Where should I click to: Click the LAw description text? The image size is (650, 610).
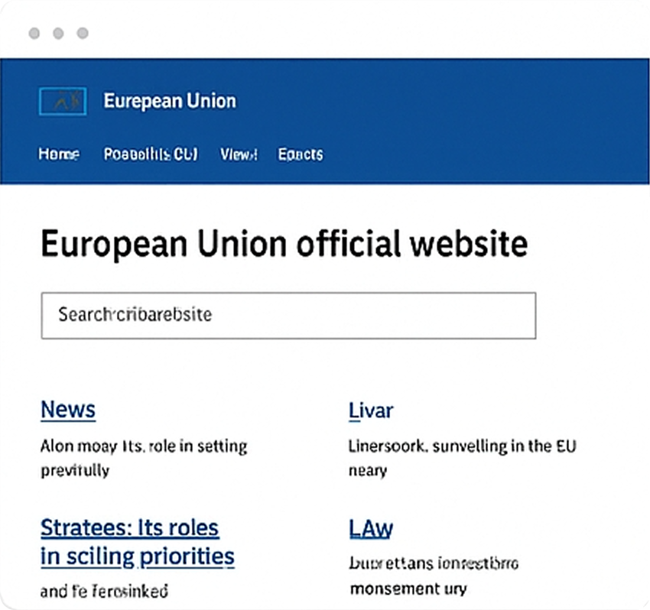[435, 575]
